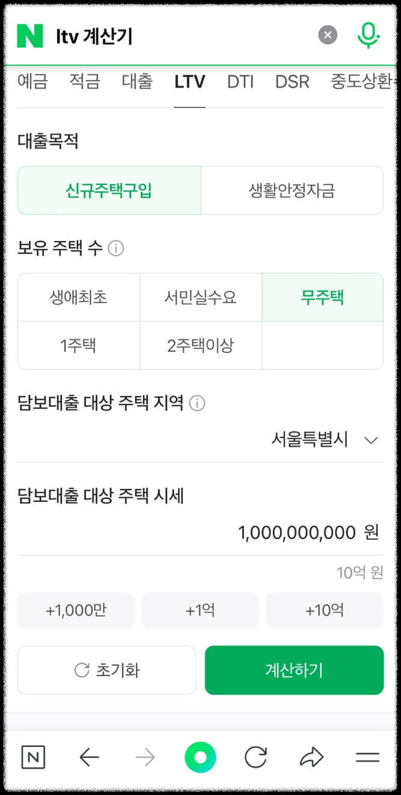Switch to the DSR tab
This screenshot has width=401, height=795.
(291, 83)
